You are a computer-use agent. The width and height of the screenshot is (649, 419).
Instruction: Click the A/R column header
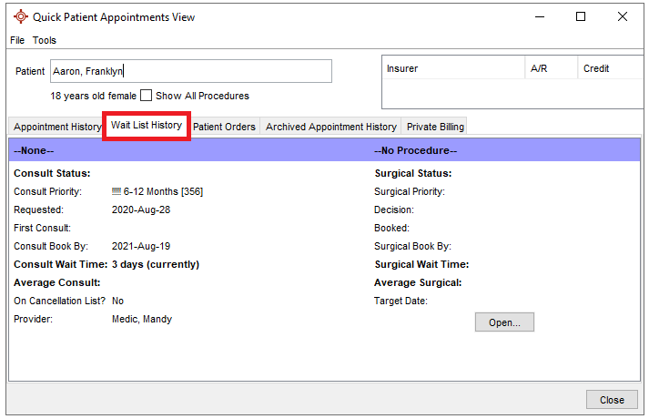(552, 68)
